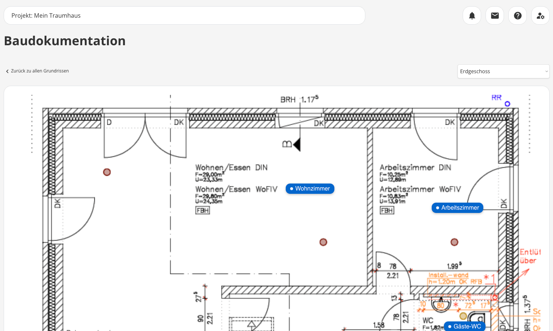
Task: Click the section arrow marked B
Action: [296, 145]
